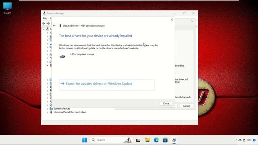Screen dimensions: 258x145
Task: Search for updated drivers on Windows Update
Action: pos(107,85)
